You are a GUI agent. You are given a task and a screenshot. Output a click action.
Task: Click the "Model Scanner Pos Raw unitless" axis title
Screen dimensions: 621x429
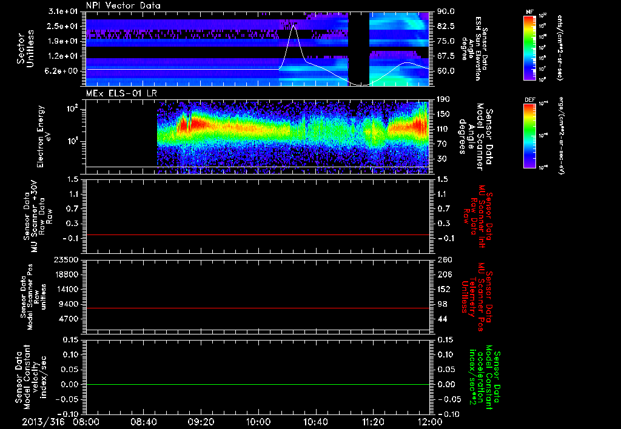[33, 297]
